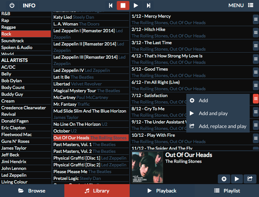The width and height of the screenshot is (259, 197).
Task: Open track menu for Play With Fire
Action: tap(255, 138)
